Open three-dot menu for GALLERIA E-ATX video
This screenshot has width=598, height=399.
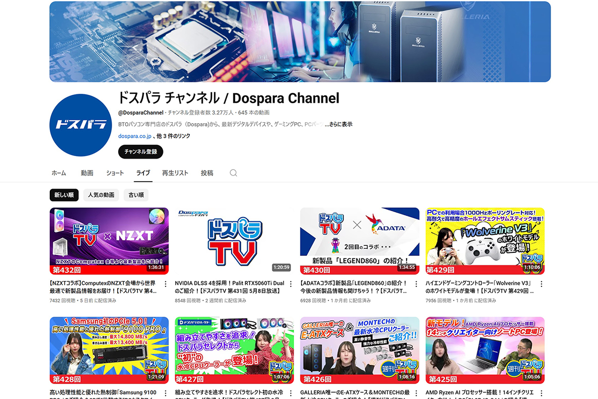point(416,394)
